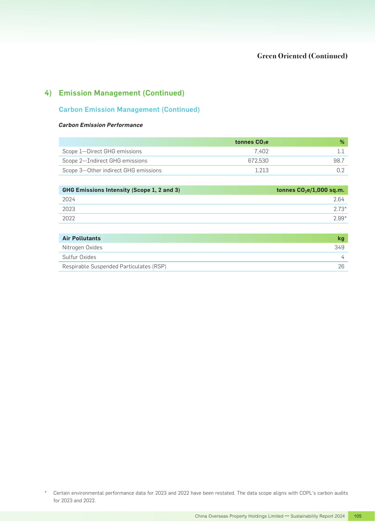375x530 pixels.
Task: Click the '%' column header
Action: click(342, 142)
